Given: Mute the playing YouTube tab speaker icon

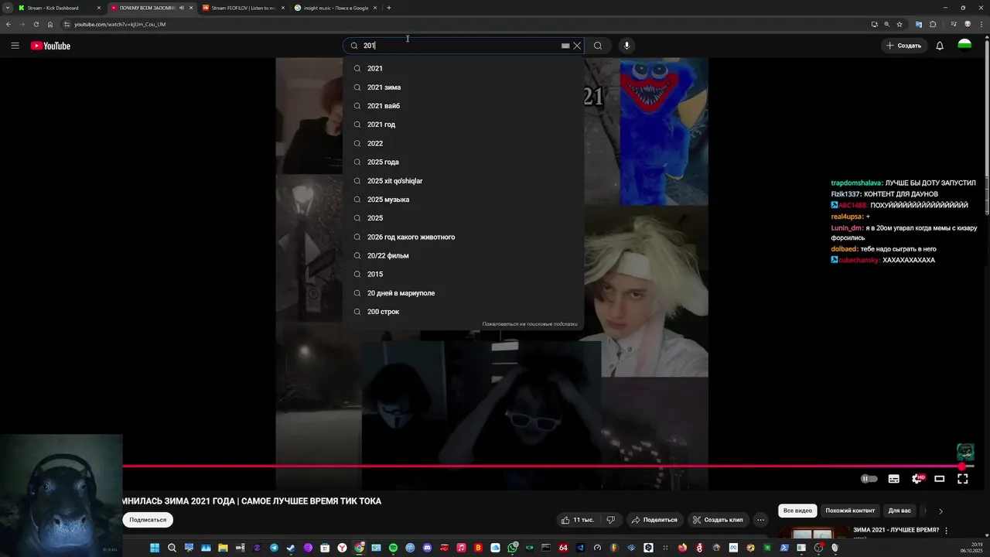Looking at the screenshot, I should (x=182, y=8).
